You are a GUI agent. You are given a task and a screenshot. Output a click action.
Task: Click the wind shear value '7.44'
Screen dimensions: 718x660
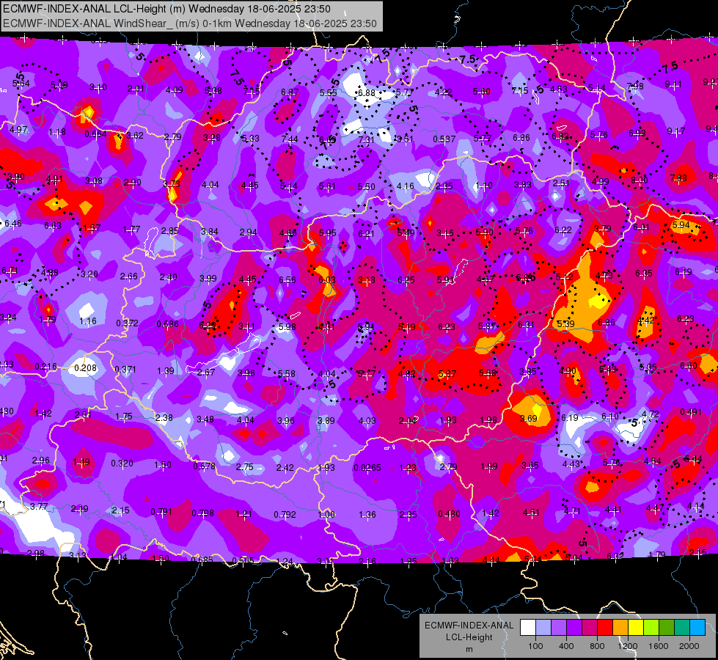coord(290,139)
